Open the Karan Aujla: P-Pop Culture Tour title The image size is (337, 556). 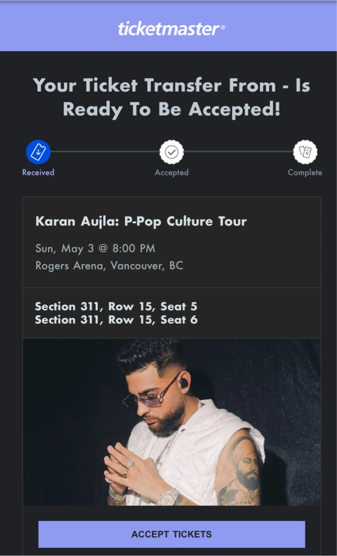pos(141,221)
